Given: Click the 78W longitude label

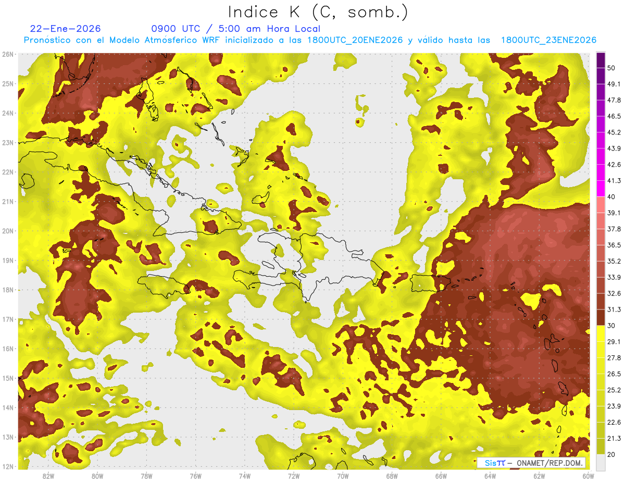Looking at the screenshot, I should pyautogui.click(x=146, y=476).
